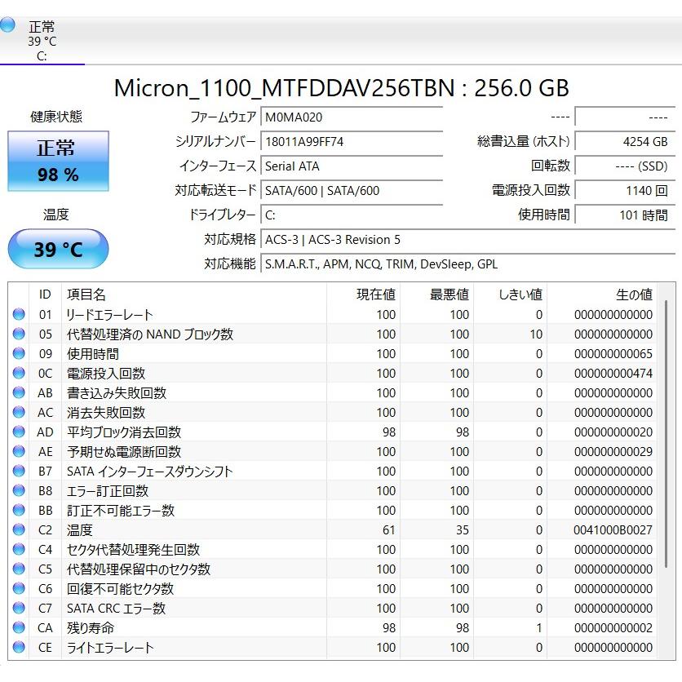Click the status icon for row C7 SATA CRC エラー数
Viewport: 682px width, 682px height.
[19, 608]
